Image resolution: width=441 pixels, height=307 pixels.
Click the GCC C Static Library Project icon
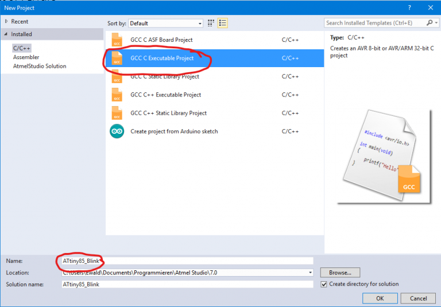(117, 77)
